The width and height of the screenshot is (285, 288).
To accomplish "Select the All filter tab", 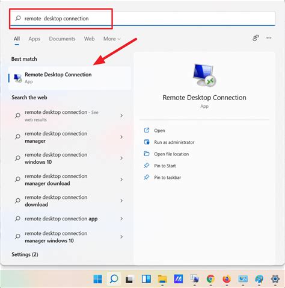I will (17, 39).
